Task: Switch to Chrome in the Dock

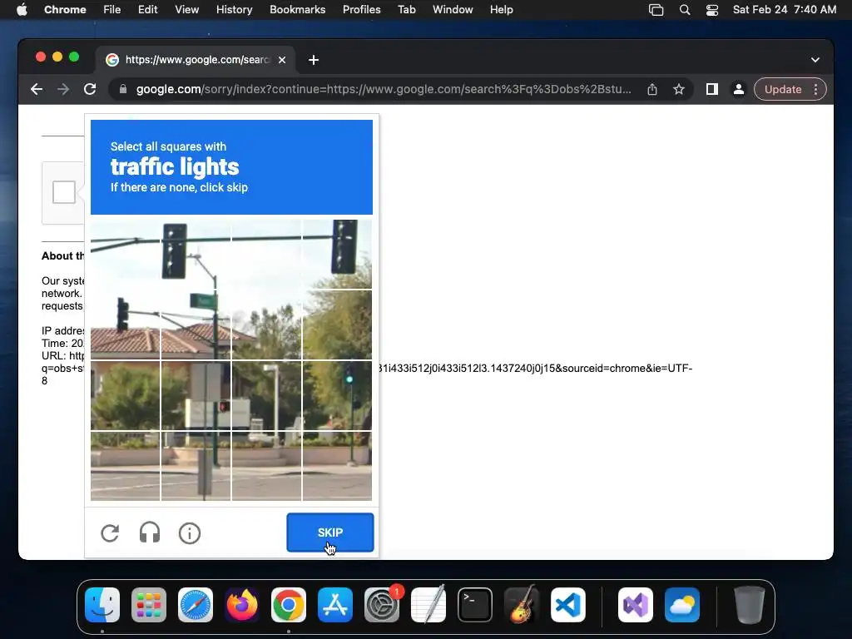Action: 289,605
